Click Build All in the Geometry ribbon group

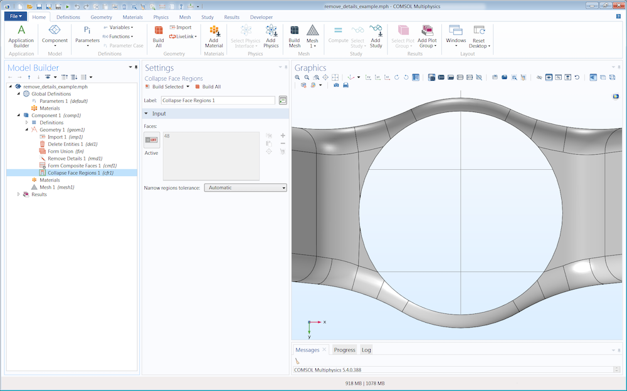click(x=159, y=36)
